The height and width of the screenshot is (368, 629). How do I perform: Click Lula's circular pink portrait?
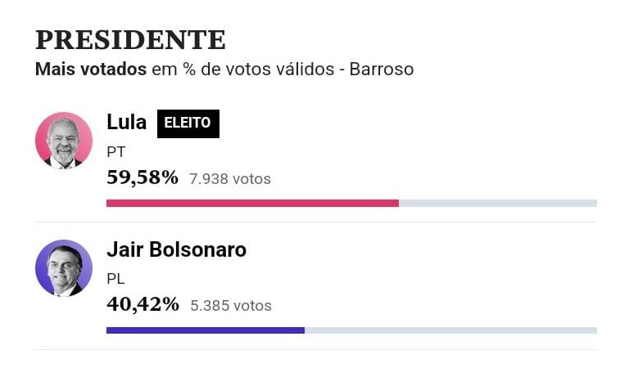(64, 140)
